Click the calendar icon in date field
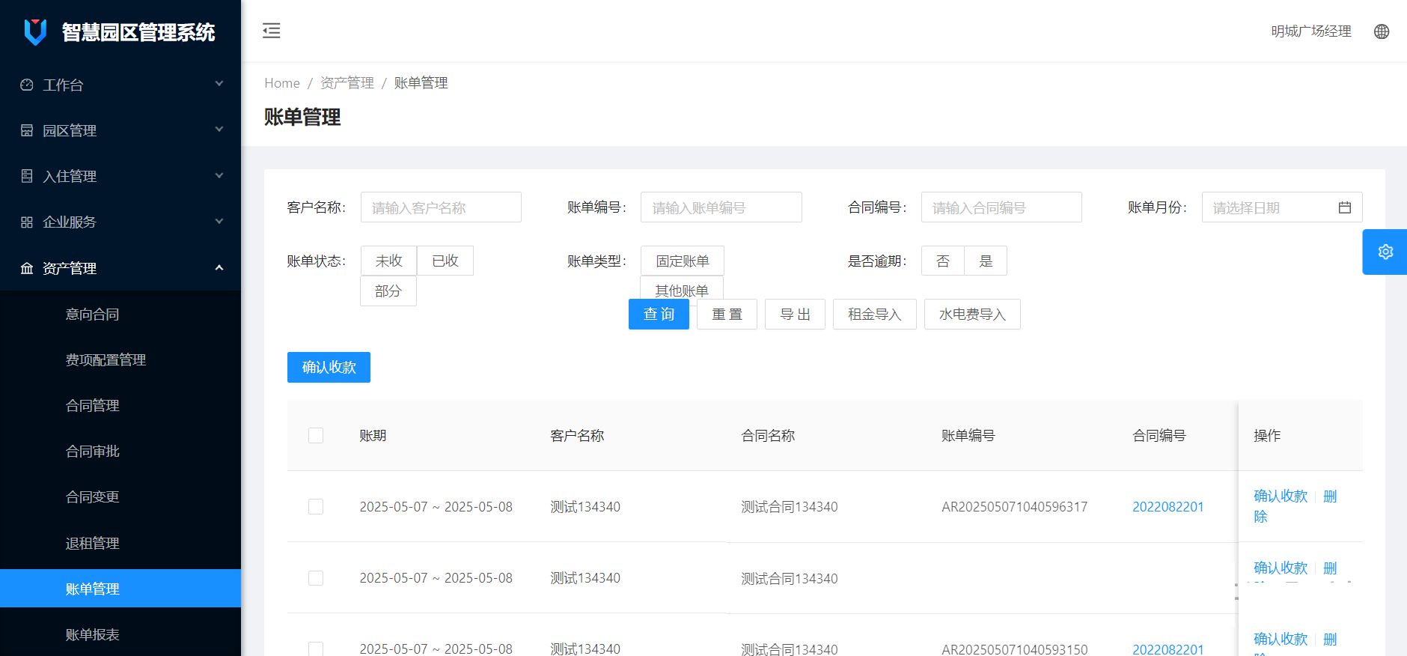The image size is (1407, 656). click(x=1344, y=207)
